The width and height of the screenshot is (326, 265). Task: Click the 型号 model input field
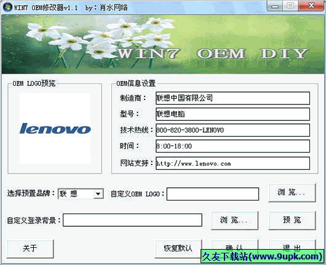pos(233,114)
